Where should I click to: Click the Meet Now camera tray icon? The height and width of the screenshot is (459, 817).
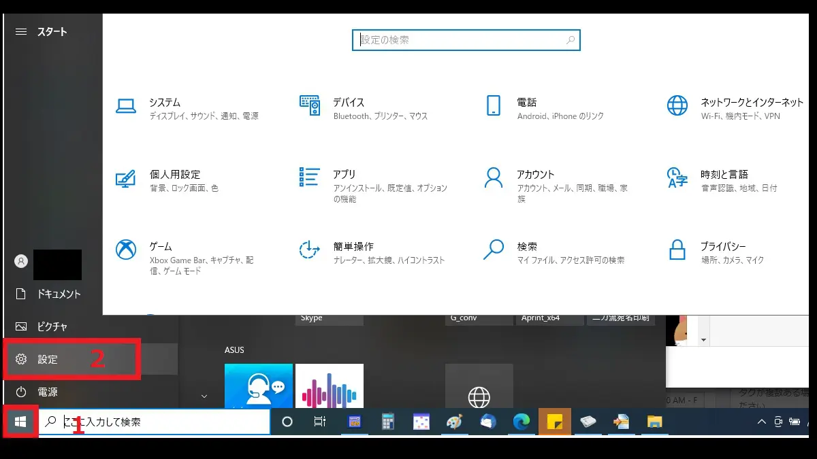point(778,422)
